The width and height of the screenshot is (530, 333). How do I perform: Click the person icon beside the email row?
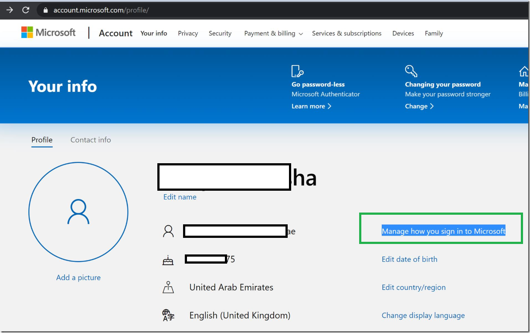tap(168, 231)
